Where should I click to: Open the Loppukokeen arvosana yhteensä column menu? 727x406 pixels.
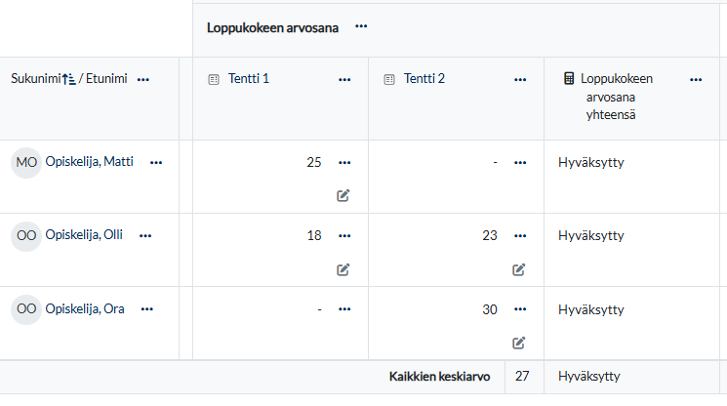coord(695,79)
